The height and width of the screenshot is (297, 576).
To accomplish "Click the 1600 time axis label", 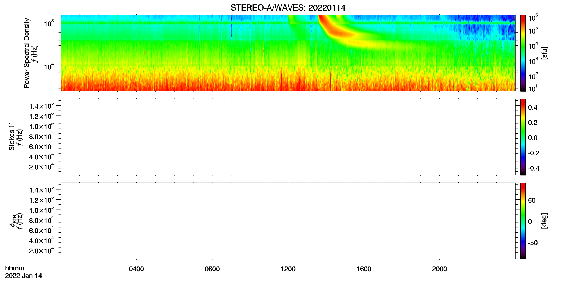I will [x=364, y=269].
